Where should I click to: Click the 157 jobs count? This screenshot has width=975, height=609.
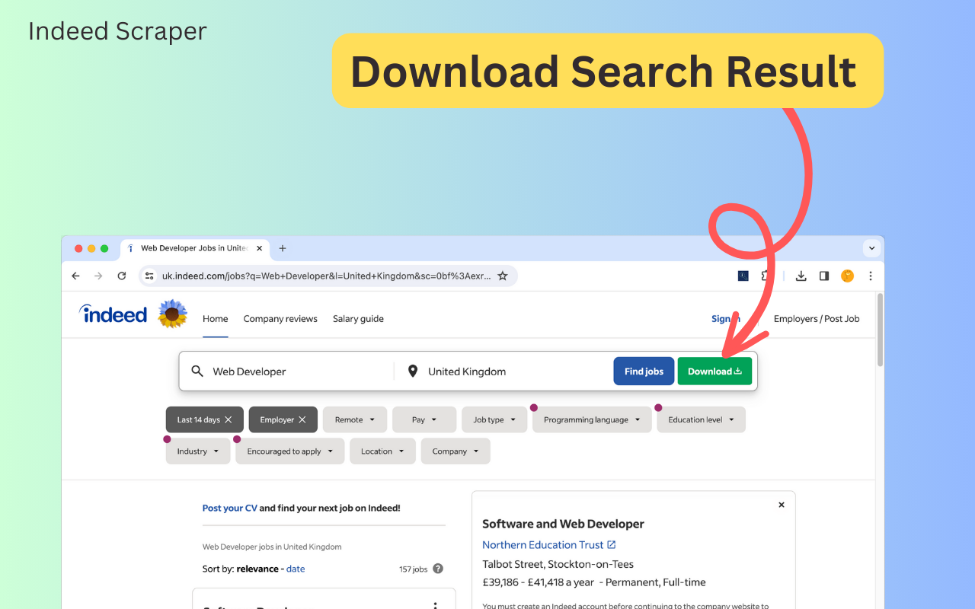(x=414, y=569)
